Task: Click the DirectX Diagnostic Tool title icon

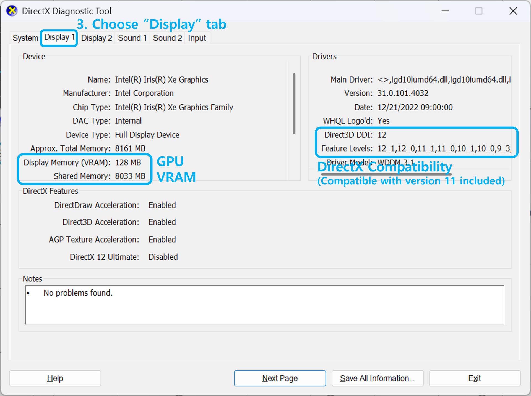Action: 12,11
